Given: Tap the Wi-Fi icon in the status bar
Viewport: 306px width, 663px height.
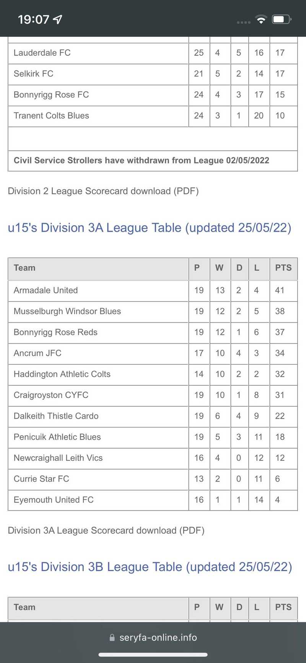Looking at the screenshot, I should [262, 18].
